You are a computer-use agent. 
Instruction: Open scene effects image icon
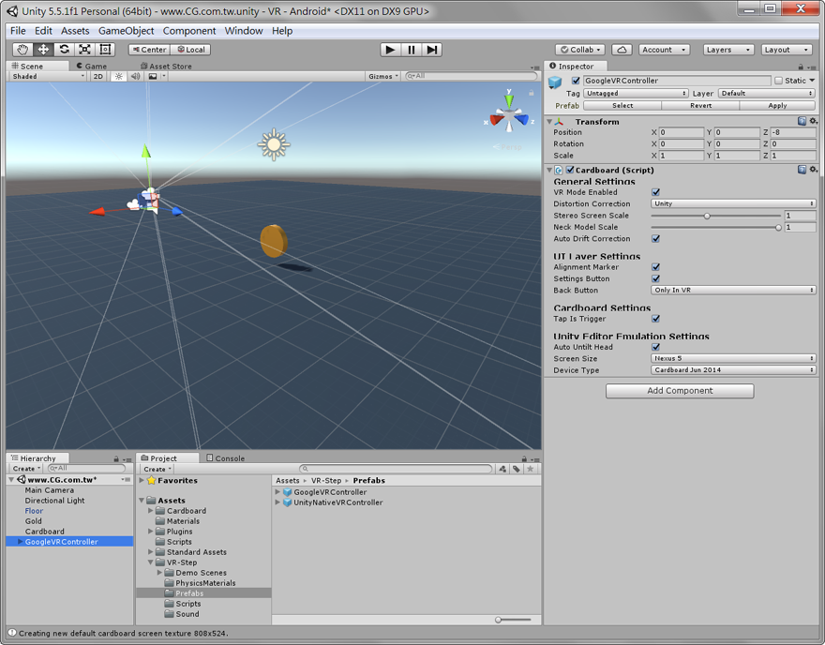coord(153,76)
